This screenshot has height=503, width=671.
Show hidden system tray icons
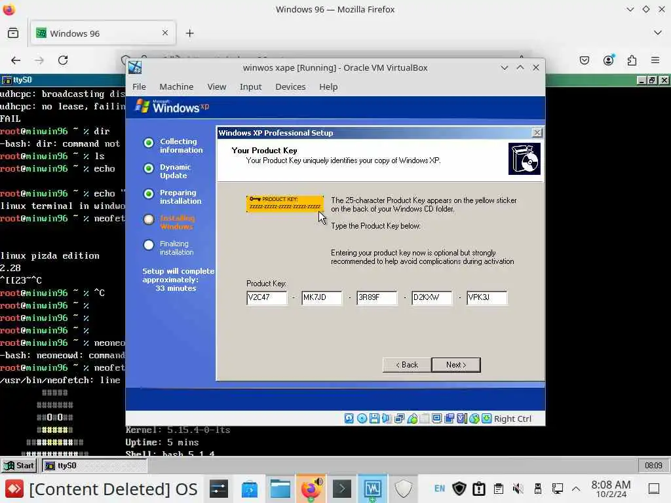576,489
